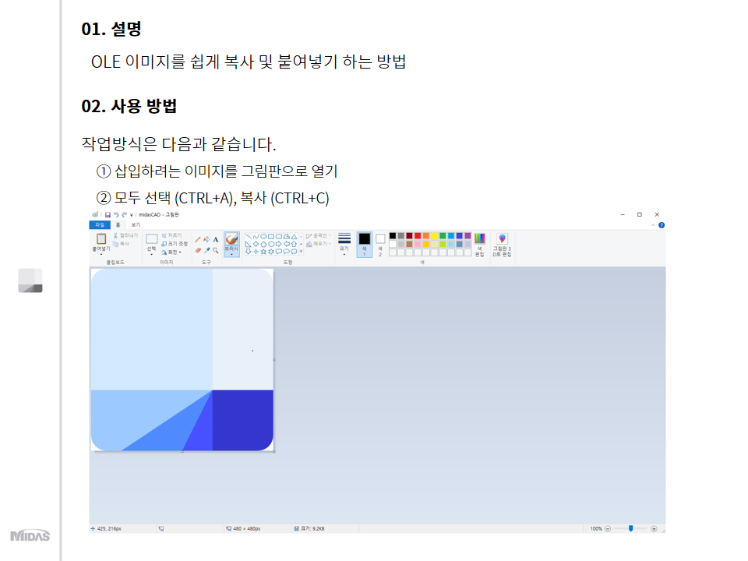Choose the yellow color in the palette

(435, 235)
